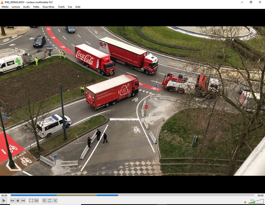265x205 pixels.
Task: Click the video playback area
Action: click(132, 101)
